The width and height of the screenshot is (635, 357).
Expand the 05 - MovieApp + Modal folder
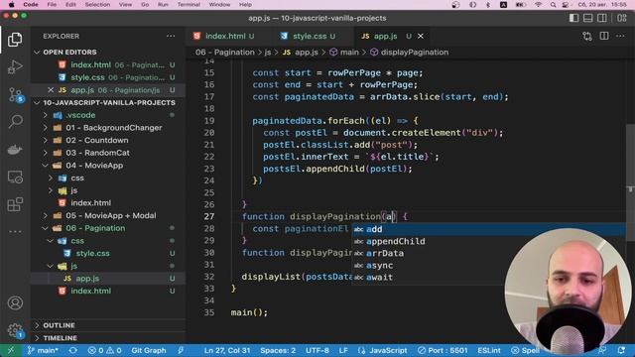coord(46,216)
